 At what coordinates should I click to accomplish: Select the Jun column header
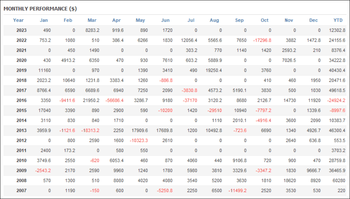tap(165, 20)
